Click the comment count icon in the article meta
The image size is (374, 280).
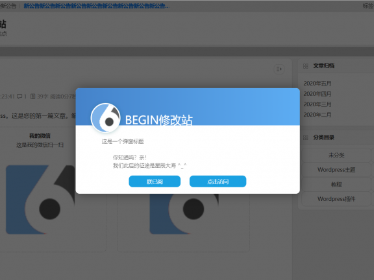(19, 96)
